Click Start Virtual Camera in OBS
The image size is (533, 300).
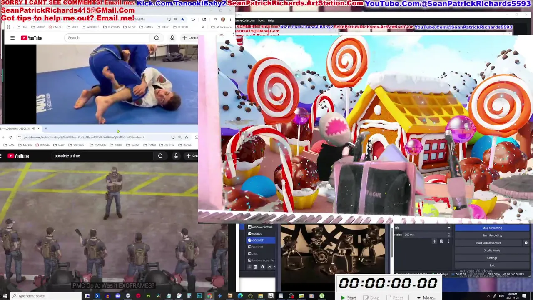[x=488, y=243]
